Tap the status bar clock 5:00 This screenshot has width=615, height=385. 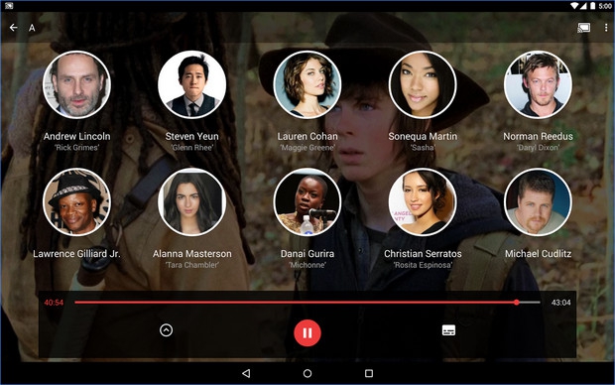pos(605,6)
